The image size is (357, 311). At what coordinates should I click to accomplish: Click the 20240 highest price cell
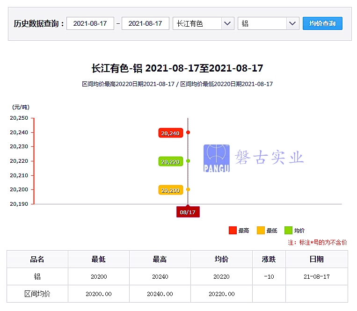160,276
